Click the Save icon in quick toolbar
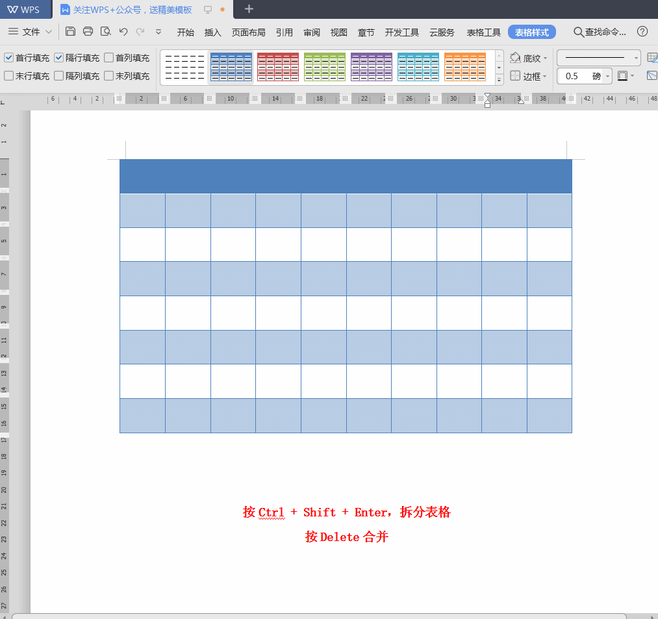 (70, 32)
